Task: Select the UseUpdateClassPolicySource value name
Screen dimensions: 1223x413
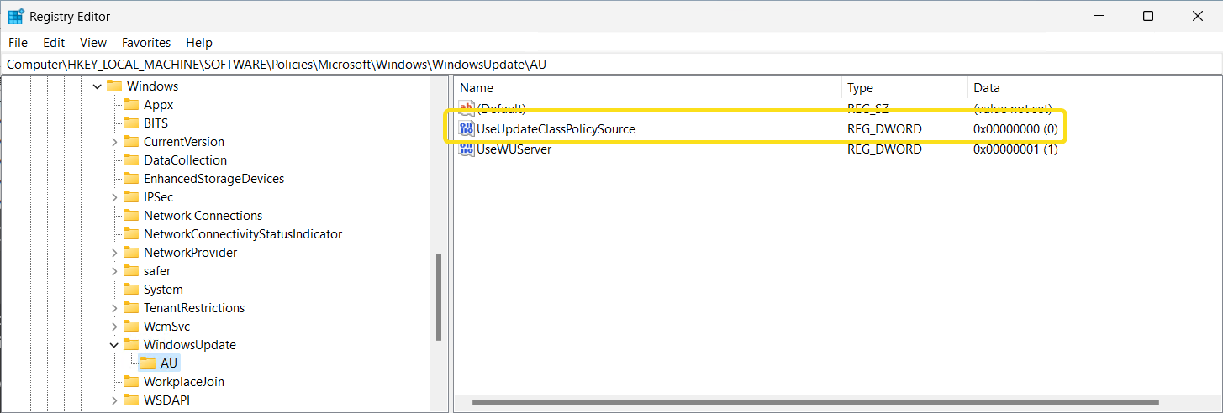Action: [x=556, y=129]
